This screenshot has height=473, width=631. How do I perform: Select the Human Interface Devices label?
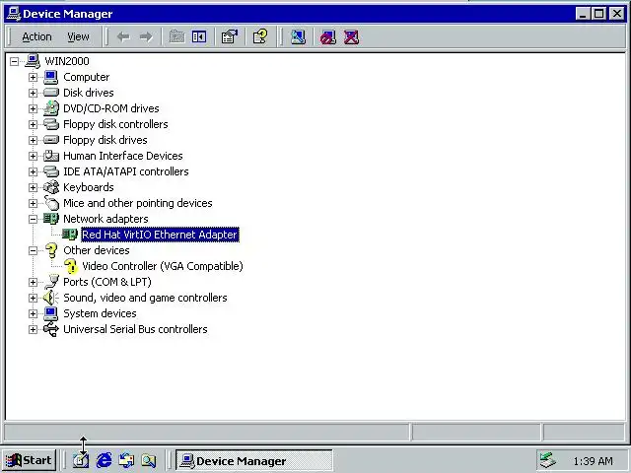[x=122, y=156]
